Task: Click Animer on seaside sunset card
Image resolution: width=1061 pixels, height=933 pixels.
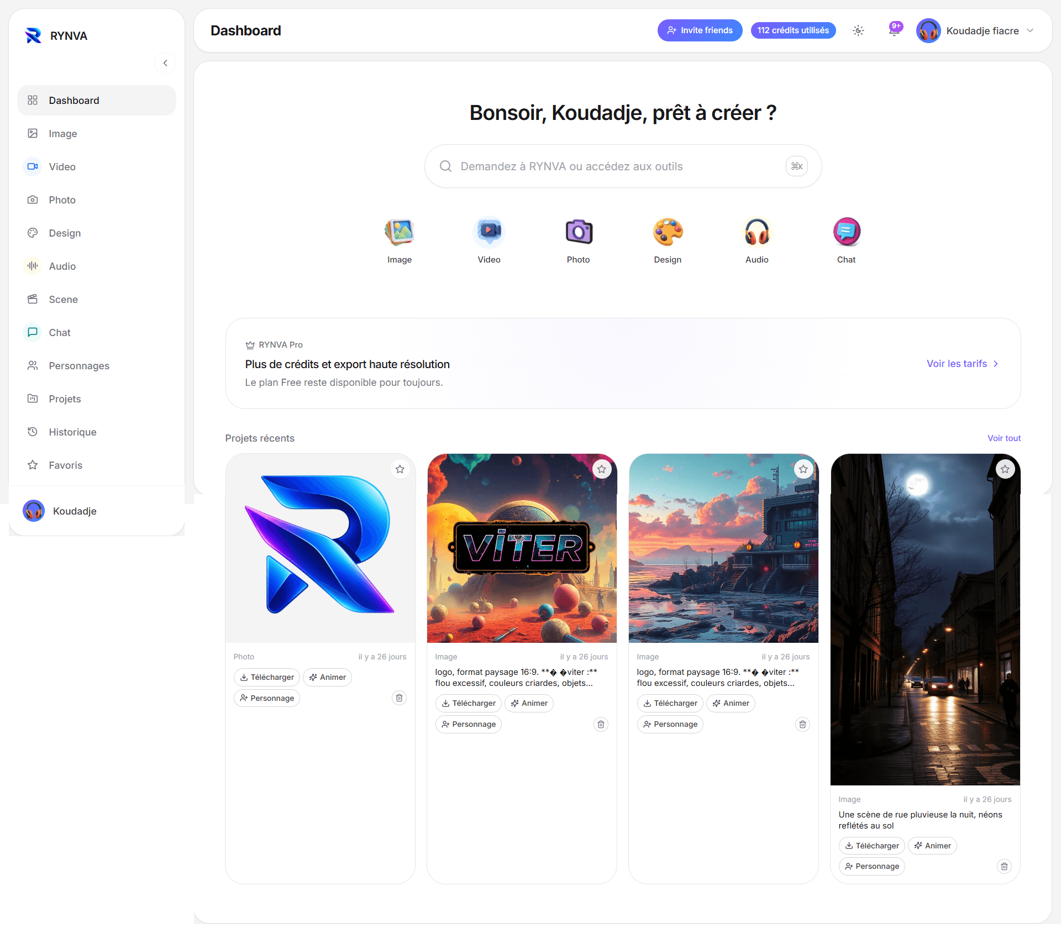Action: 731,704
